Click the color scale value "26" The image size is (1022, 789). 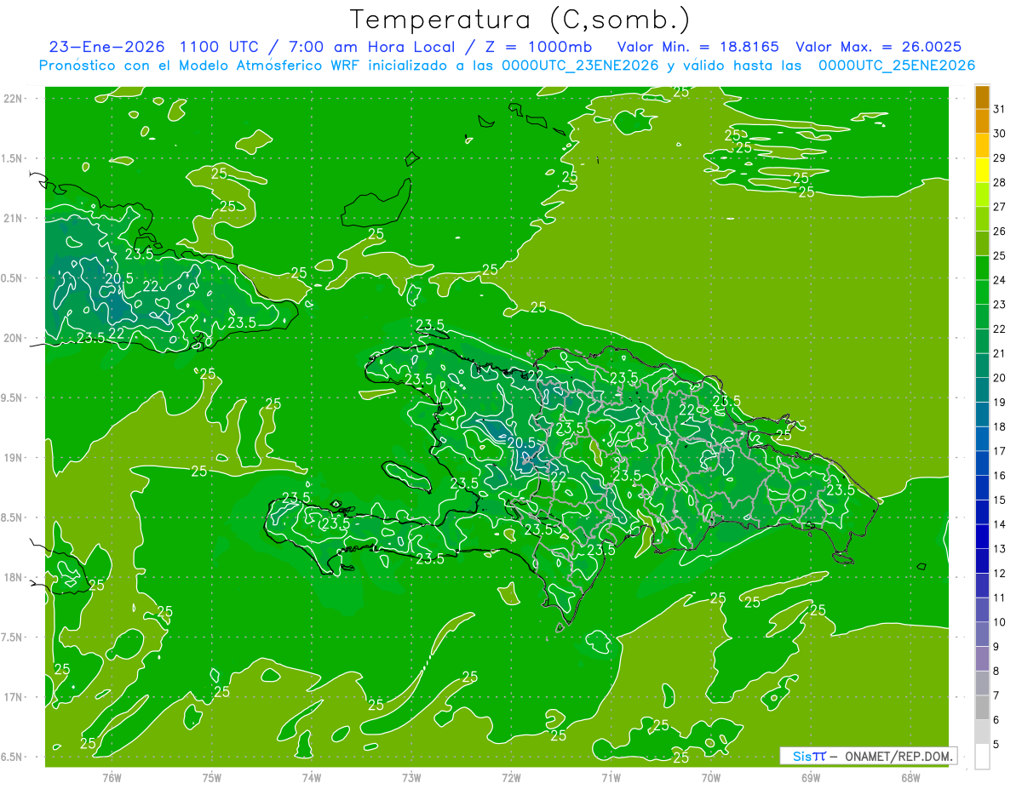pos(1000,231)
